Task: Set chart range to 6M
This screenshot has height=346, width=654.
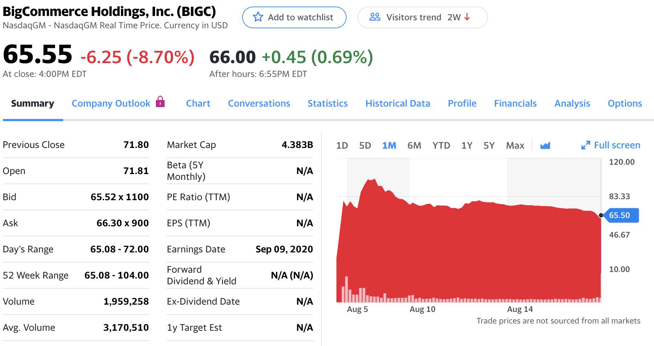Action: [x=414, y=145]
